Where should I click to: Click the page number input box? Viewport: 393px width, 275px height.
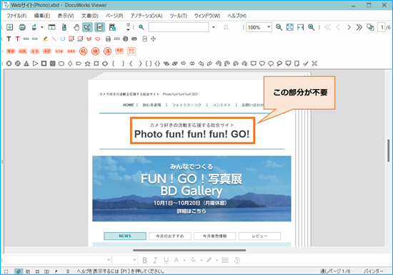[x=382, y=27]
